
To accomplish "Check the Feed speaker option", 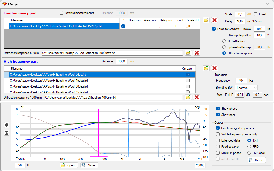I will point(218,147).
